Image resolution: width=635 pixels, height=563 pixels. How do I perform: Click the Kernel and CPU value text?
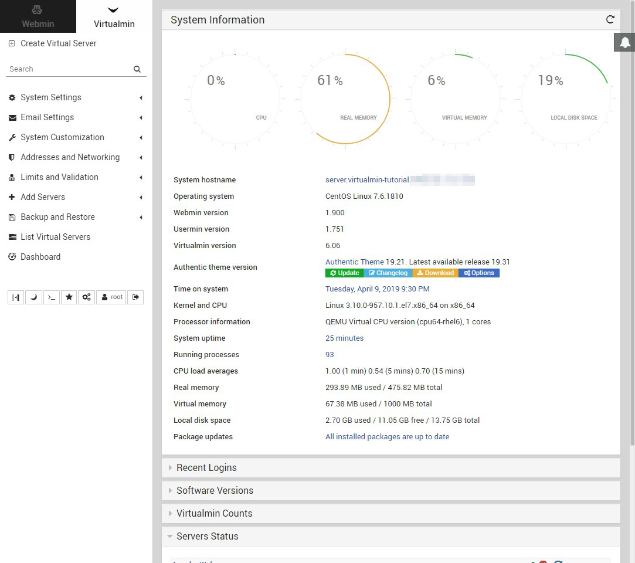click(400, 306)
